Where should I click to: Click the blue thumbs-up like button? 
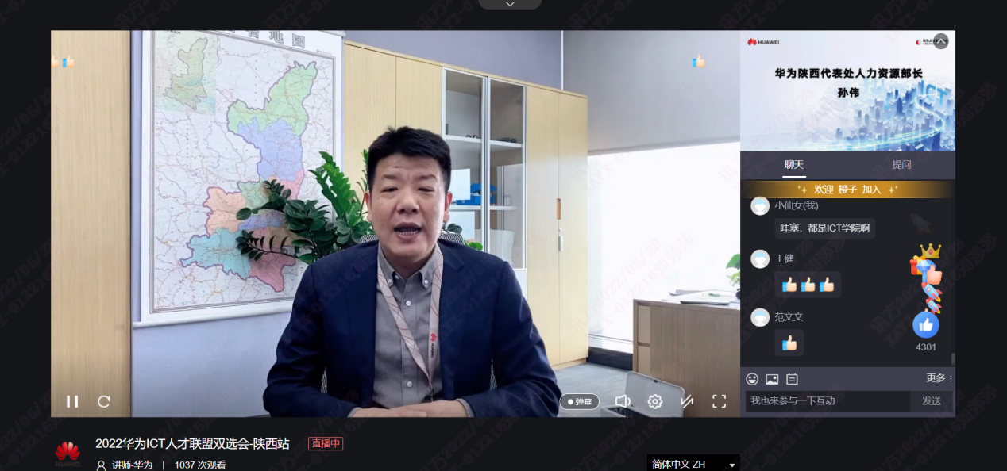[x=926, y=324]
